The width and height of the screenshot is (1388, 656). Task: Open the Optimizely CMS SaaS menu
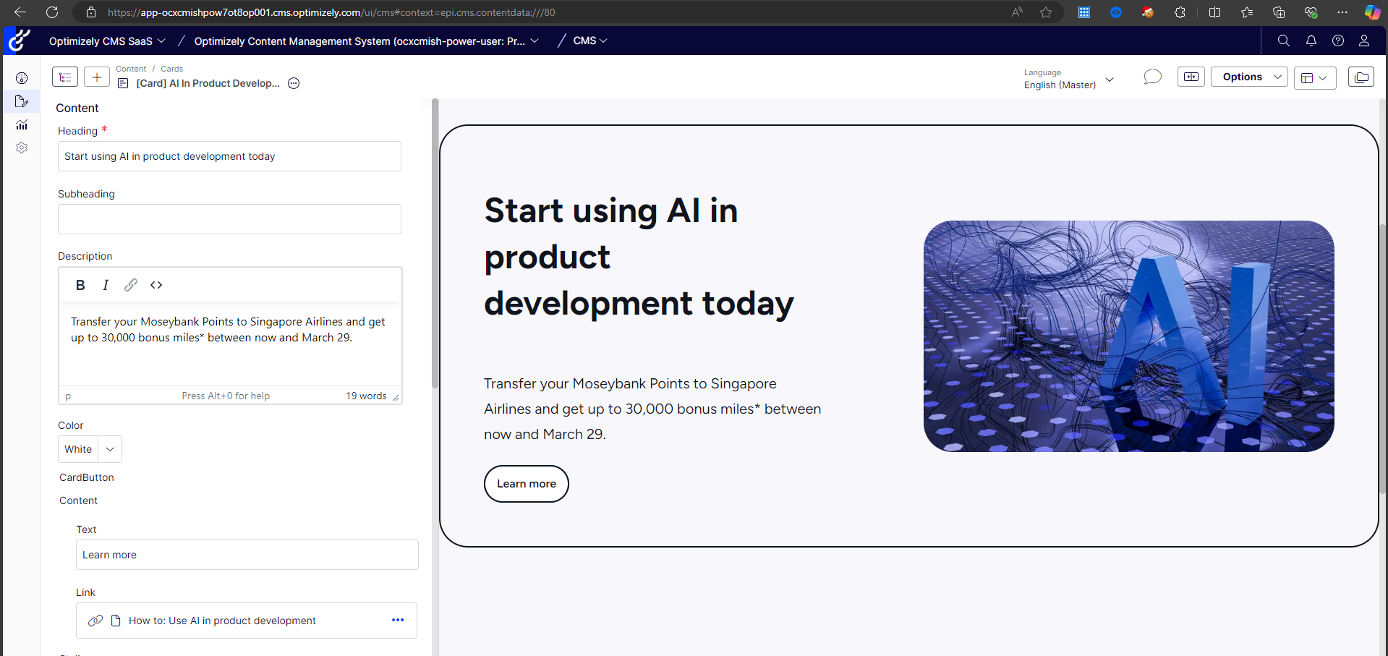pos(107,41)
